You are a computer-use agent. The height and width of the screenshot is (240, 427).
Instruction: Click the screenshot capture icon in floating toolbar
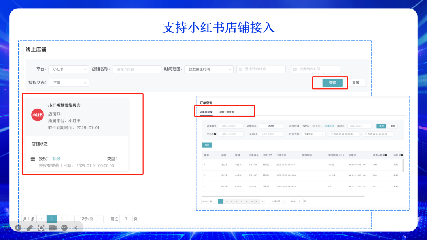(41, 228)
